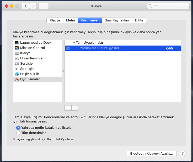Click the Bluetooth Klavyeyi Ayarla button

pyautogui.click(x=151, y=154)
